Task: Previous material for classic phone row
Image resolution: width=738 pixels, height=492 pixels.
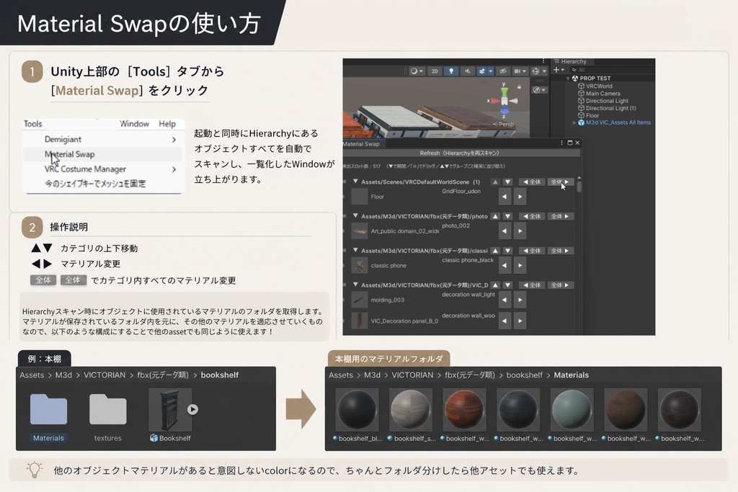Action: pos(504,265)
